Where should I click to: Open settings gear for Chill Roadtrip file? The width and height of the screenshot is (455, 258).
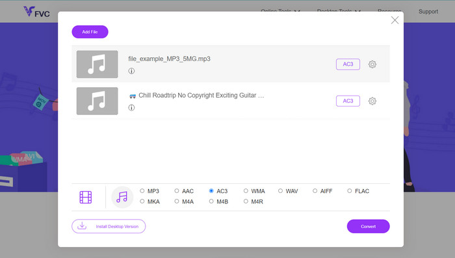click(x=372, y=101)
